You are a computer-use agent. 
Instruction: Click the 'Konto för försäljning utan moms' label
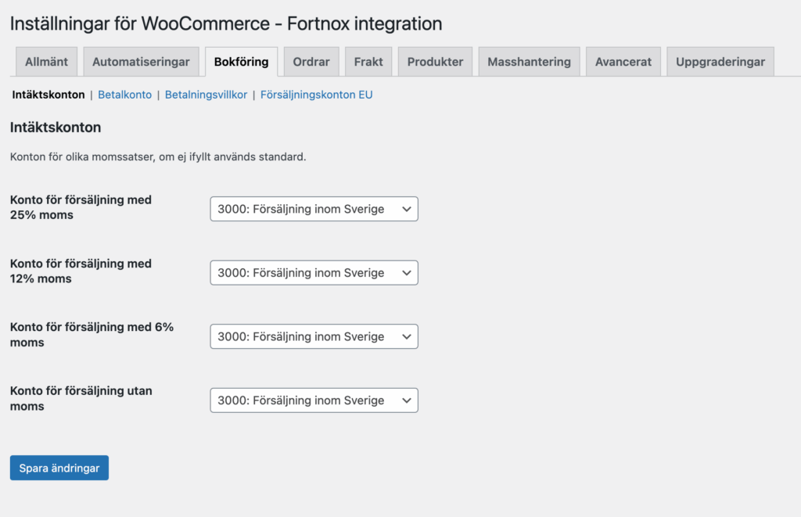[81, 398]
